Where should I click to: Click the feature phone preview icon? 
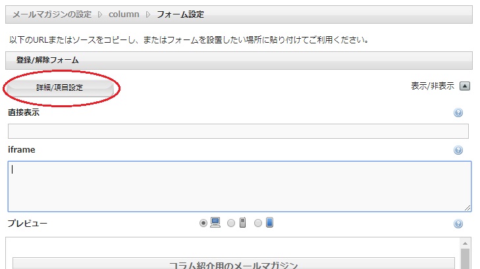tap(242, 222)
